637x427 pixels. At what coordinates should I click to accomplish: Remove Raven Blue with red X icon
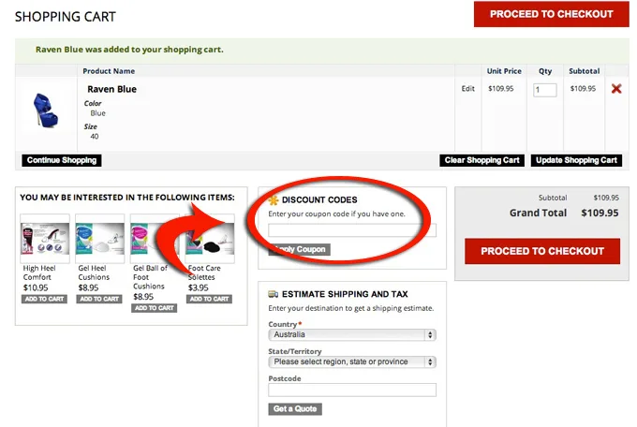coord(615,89)
